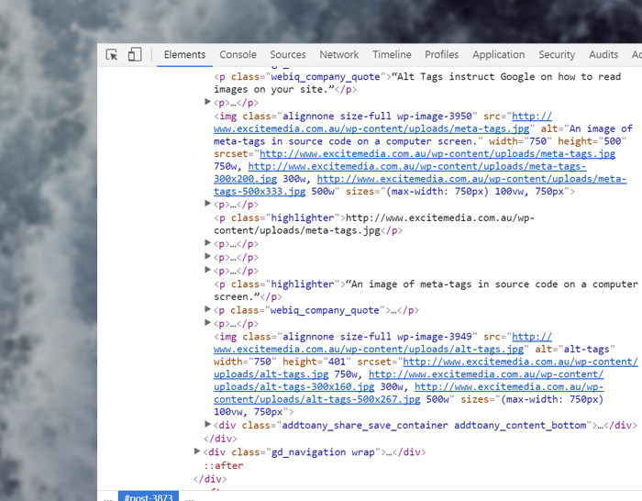This screenshot has height=501, width=642.
Task: Expand the gd_navigation wrap div node
Action: pyautogui.click(x=197, y=452)
